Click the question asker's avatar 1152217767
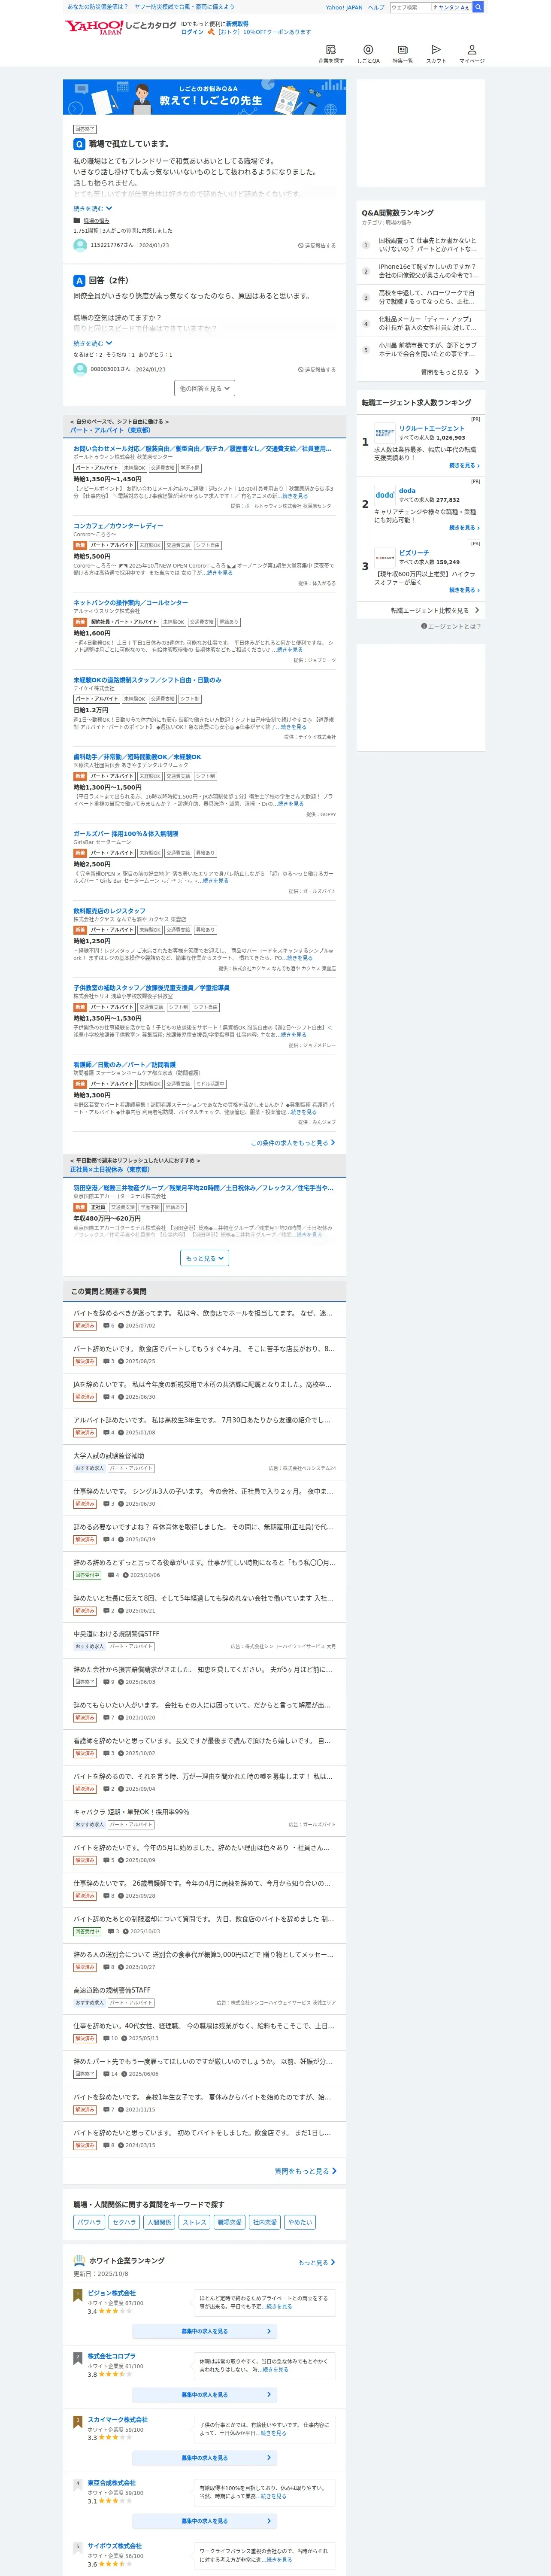Viewport: 551px width, 2576px height. pos(80,245)
